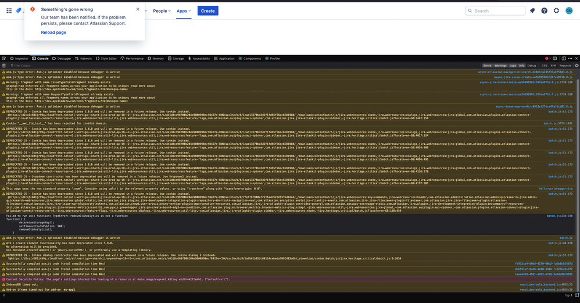Toggle the Warnings console filter
The image size is (580, 303).
pyautogui.click(x=500, y=66)
